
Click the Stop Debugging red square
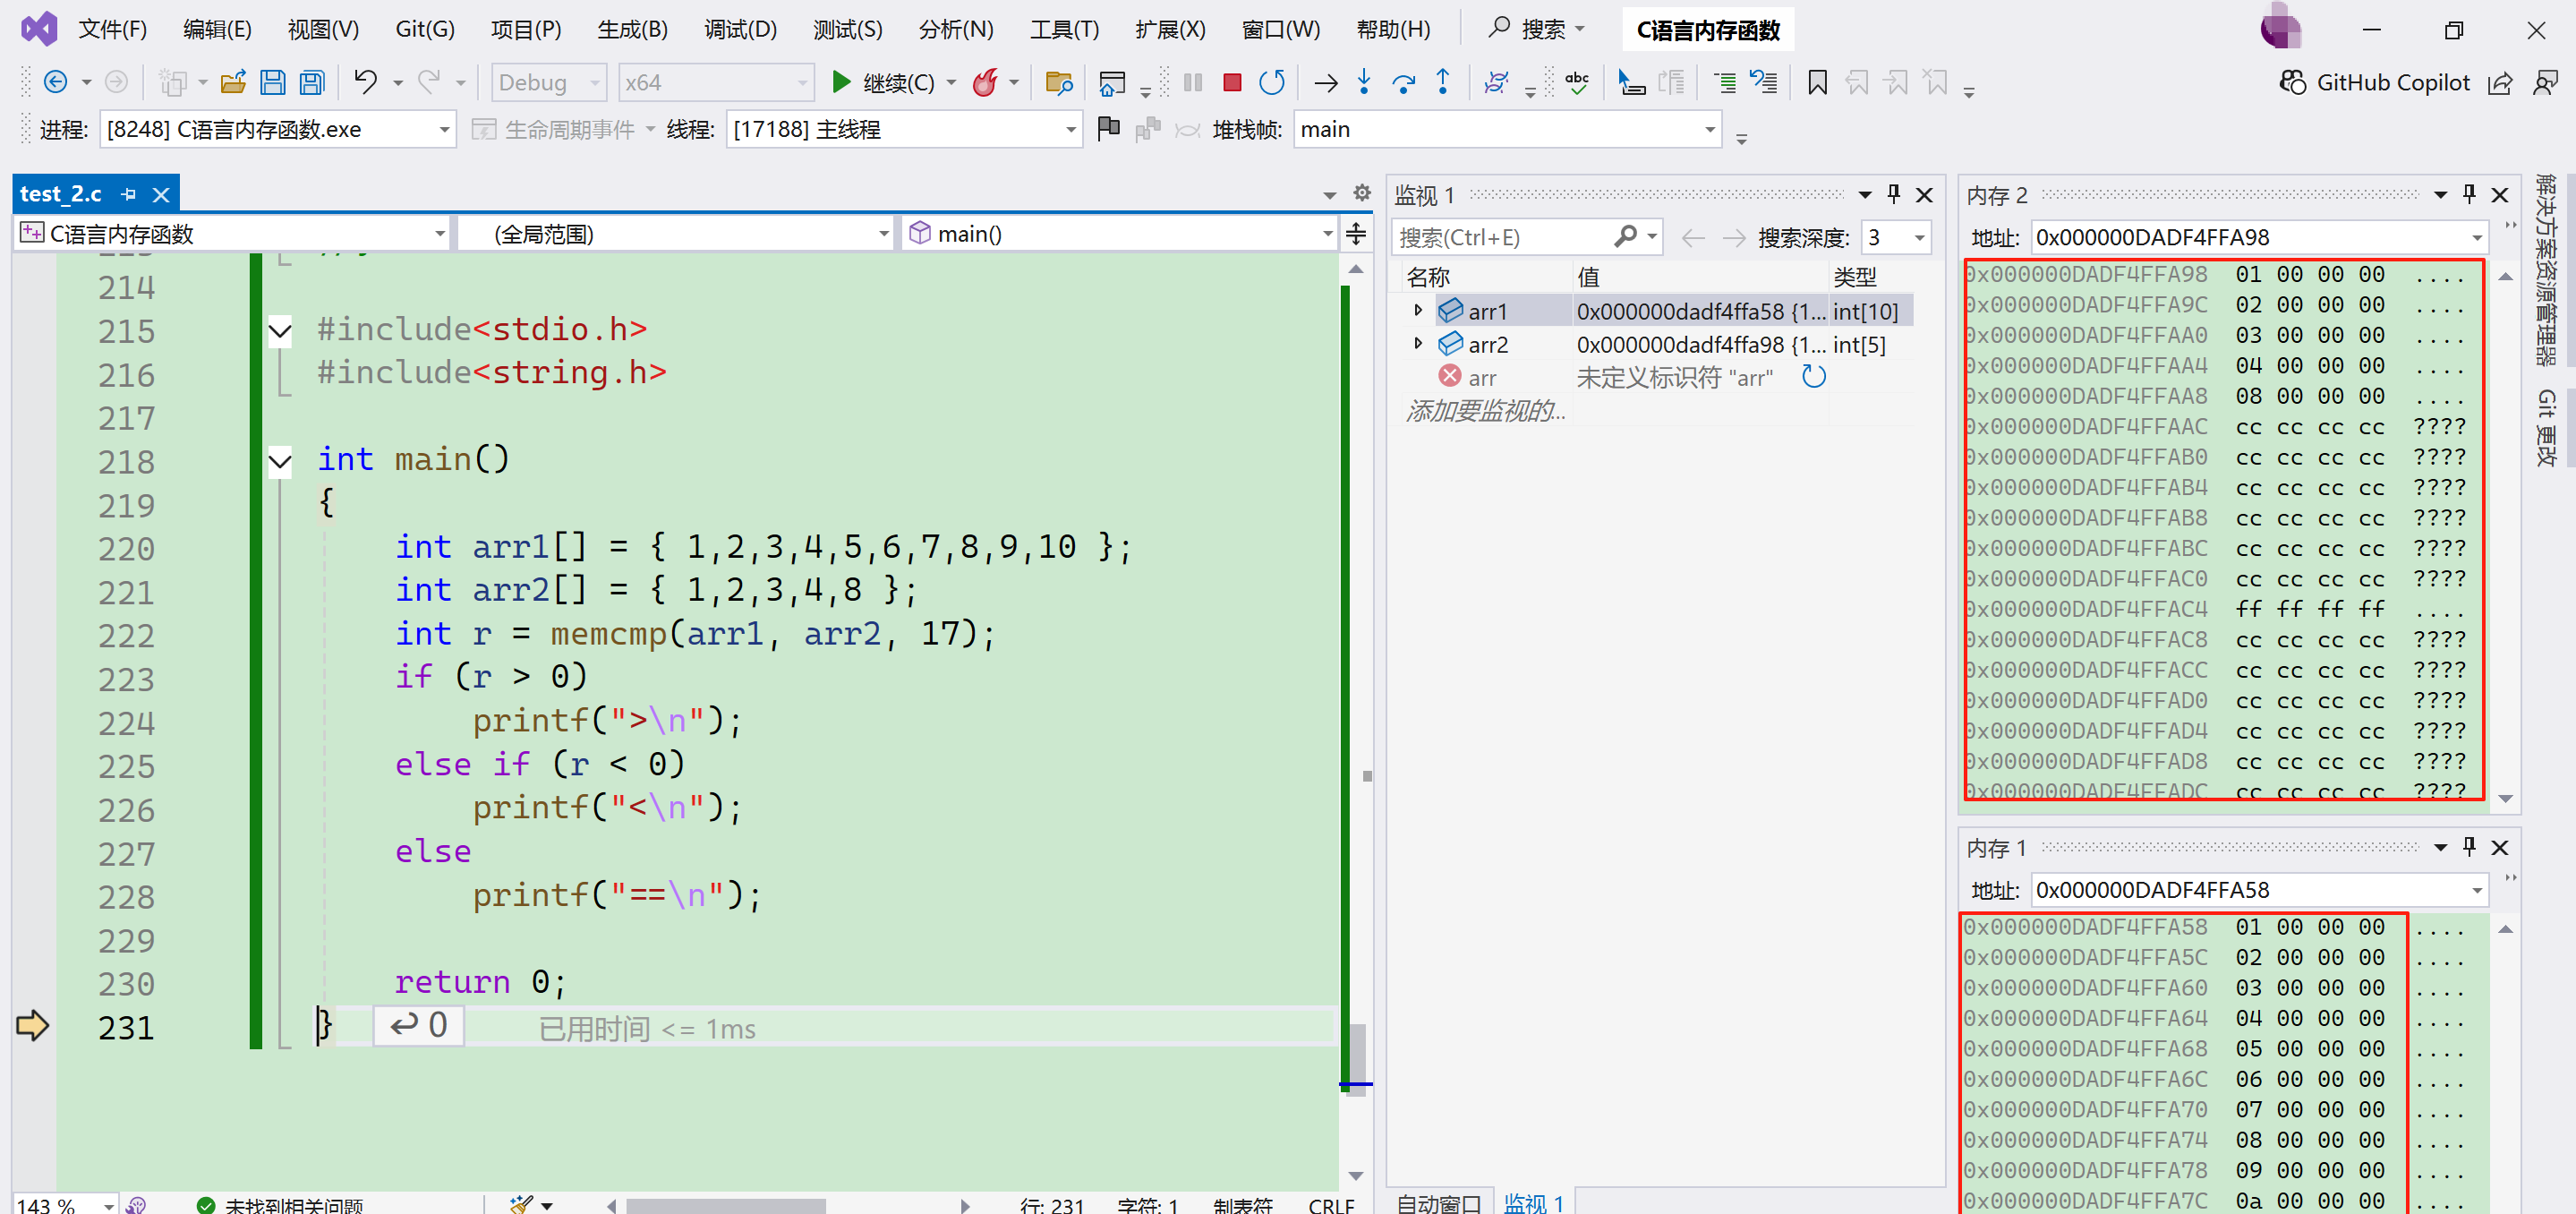pos(1232,83)
